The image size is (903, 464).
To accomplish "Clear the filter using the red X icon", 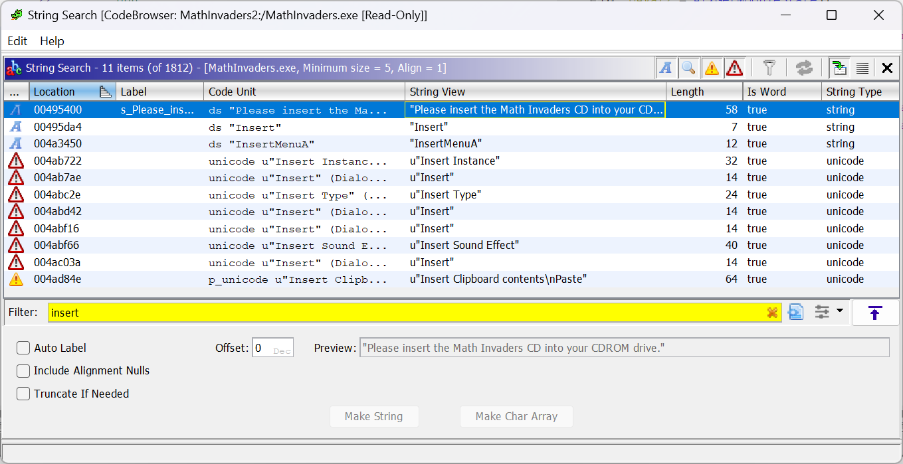I will click(771, 312).
